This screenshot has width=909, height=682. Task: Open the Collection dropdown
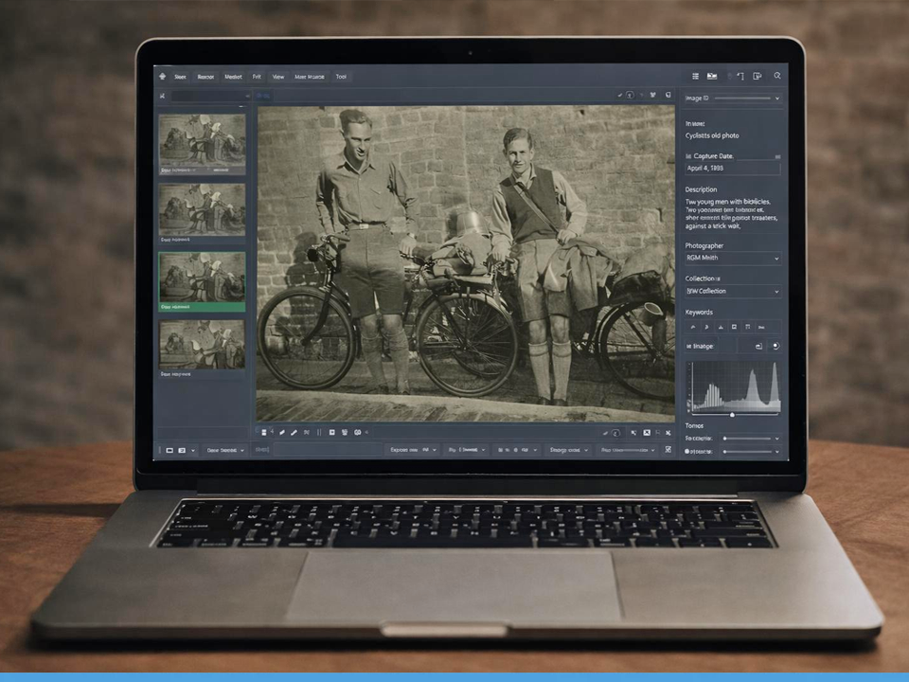tap(733, 291)
